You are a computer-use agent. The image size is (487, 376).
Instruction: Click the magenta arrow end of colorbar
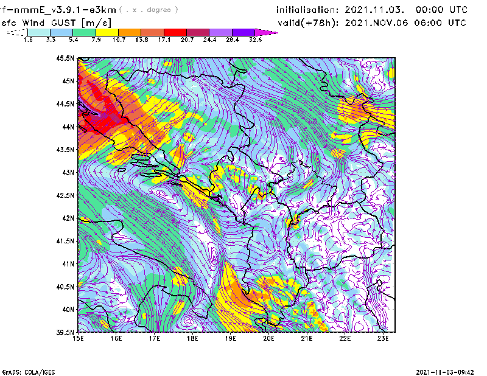coord(266,32)
